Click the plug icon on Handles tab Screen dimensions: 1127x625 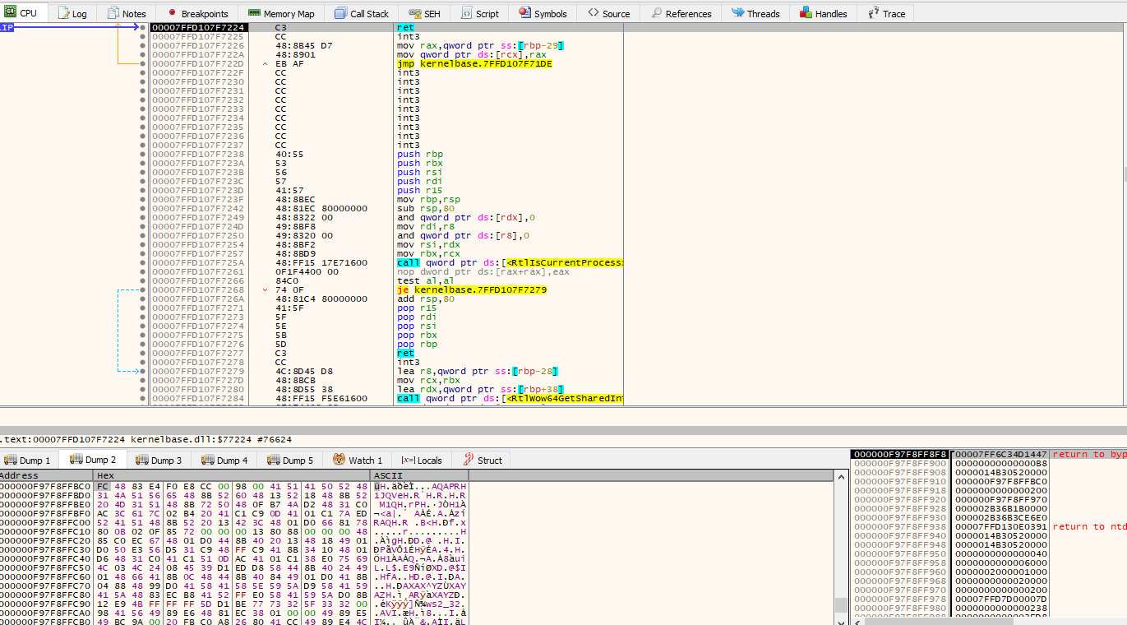tap(804, 13)
